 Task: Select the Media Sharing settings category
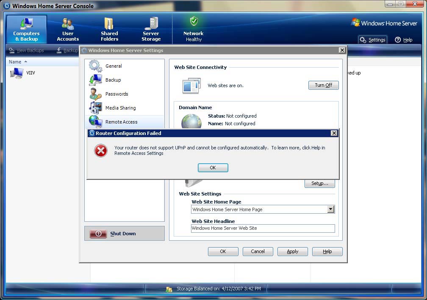pyautogui.click(x=120, y=108)
